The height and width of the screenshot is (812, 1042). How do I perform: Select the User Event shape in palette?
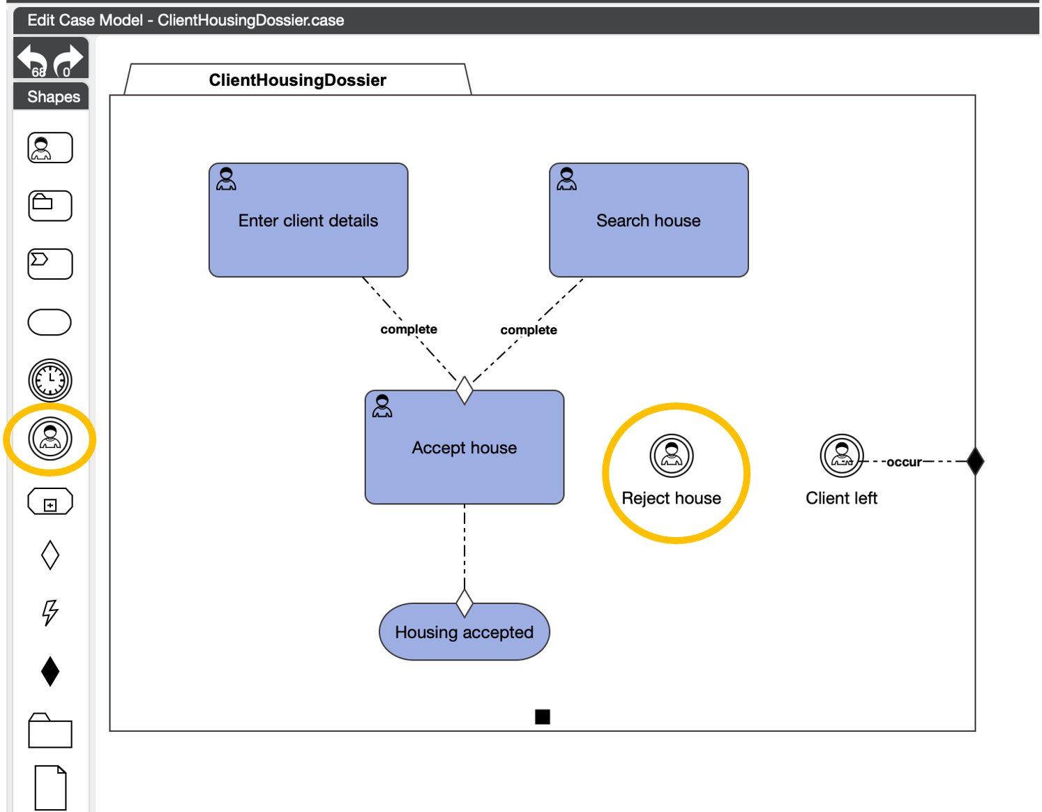click(50, 439)
